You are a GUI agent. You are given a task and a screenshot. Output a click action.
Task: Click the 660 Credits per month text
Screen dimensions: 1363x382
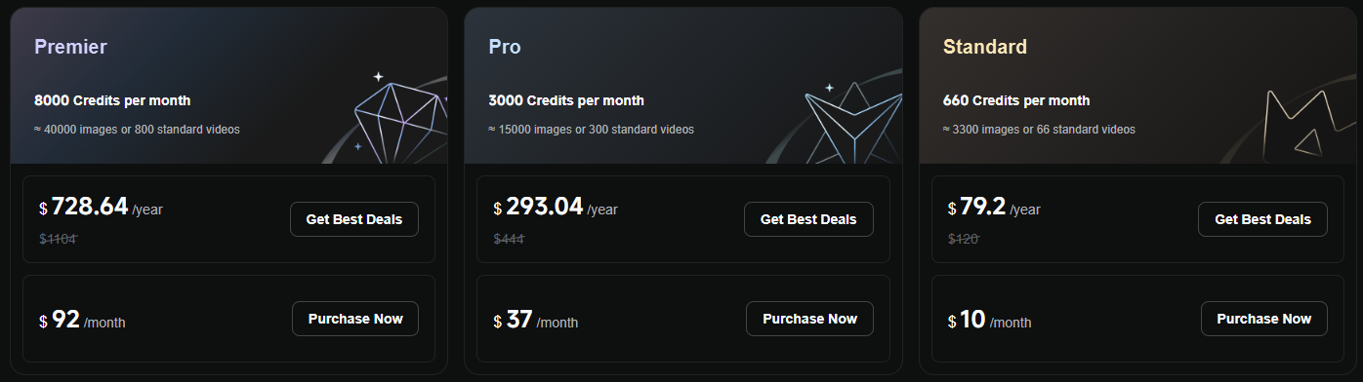(x=1016, y=100)
